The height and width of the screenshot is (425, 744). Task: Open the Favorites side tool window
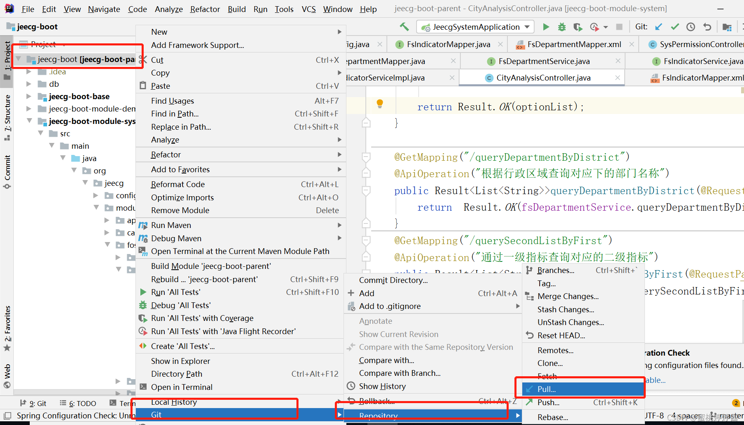tap(7, 328)
